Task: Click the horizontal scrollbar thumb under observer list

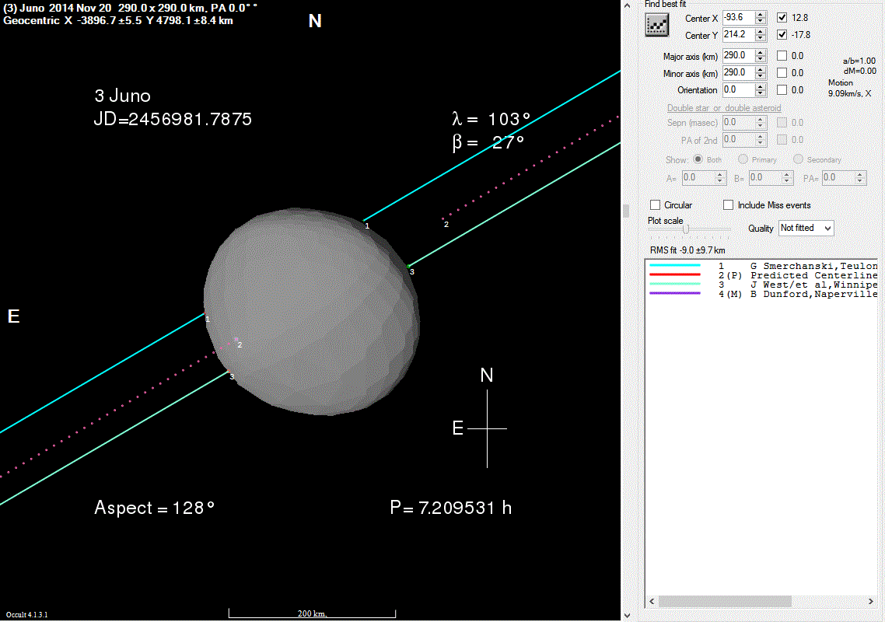Action: pyautogui.click(x=723, y=601)
